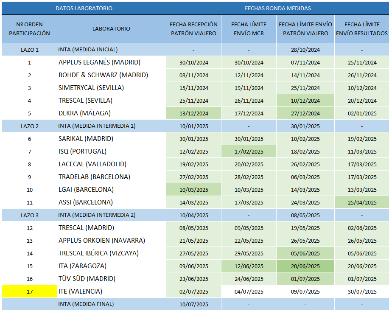Click the TRESCAL (SEVILLA) laboratory cell
389x311 pixels.
click(112, 101)
